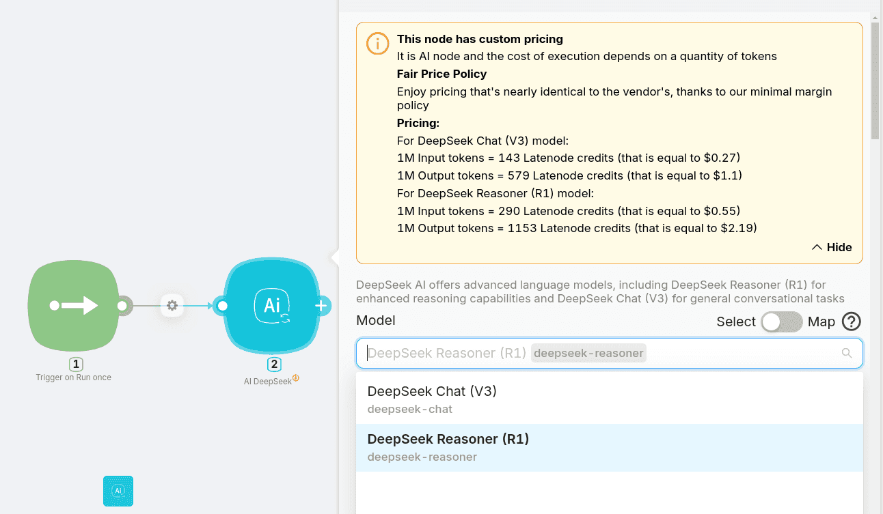This screenshot has height=514, width=883.
Task: Click into the Model dropdown search field
Action: [x=601, y=353]
